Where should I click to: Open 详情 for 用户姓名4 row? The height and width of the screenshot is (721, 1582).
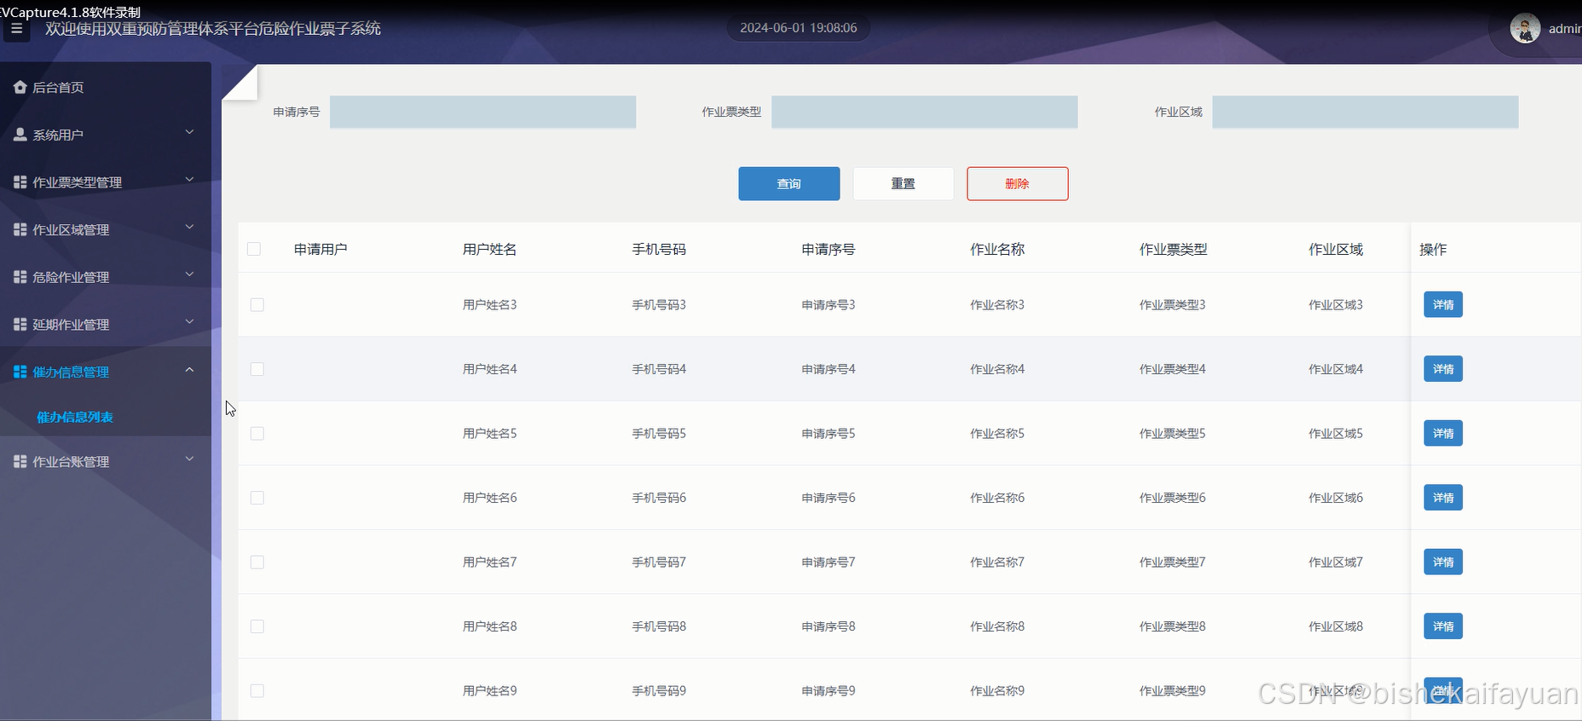(x=1443, y=369)
